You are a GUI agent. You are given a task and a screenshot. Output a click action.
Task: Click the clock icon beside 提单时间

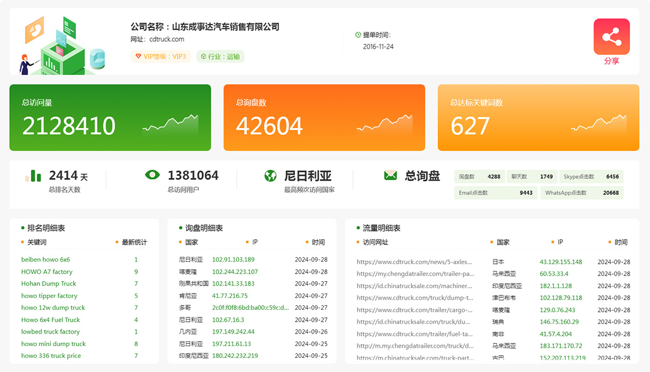click(x=357, y=34)
